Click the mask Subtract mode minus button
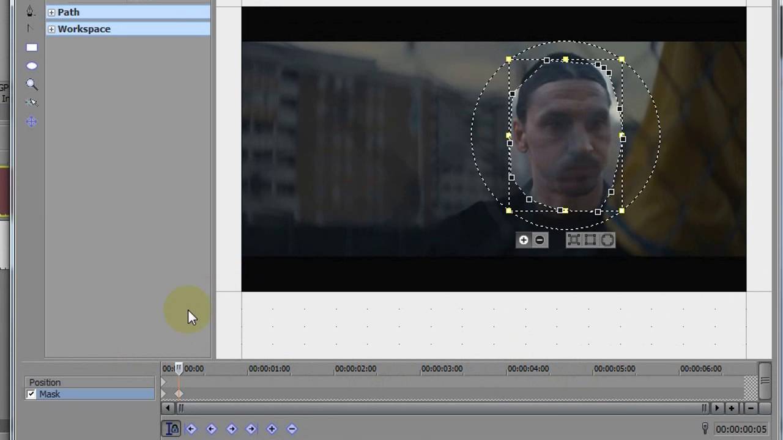The height and width of the screenshot is (440, 783). coord(540,240)
